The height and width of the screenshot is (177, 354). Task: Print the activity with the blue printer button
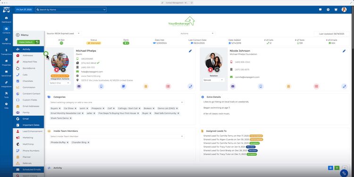pyautogui.click(x=330, y=168)
